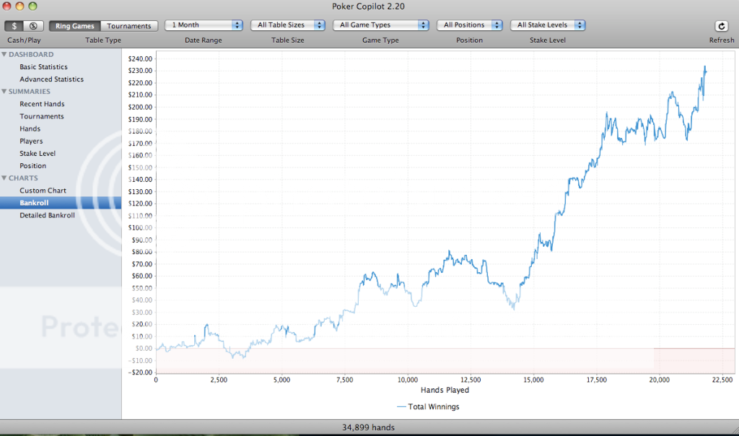Image resolution: width=739 pixels, height=436 pixels.
Task: Open the 1 Month date range dropdown
Action: pyautogui.click(x=204, y=25)
